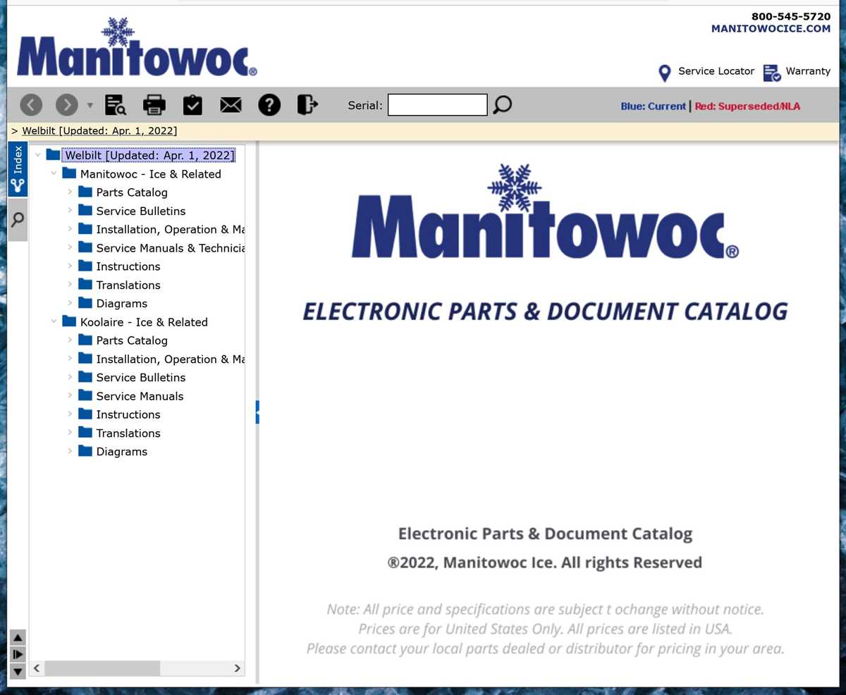The width and height of the screenshot is (846, 695).
Task: Switch to the Index side tab
Action: pyautogui.click(x=18, y=170)
